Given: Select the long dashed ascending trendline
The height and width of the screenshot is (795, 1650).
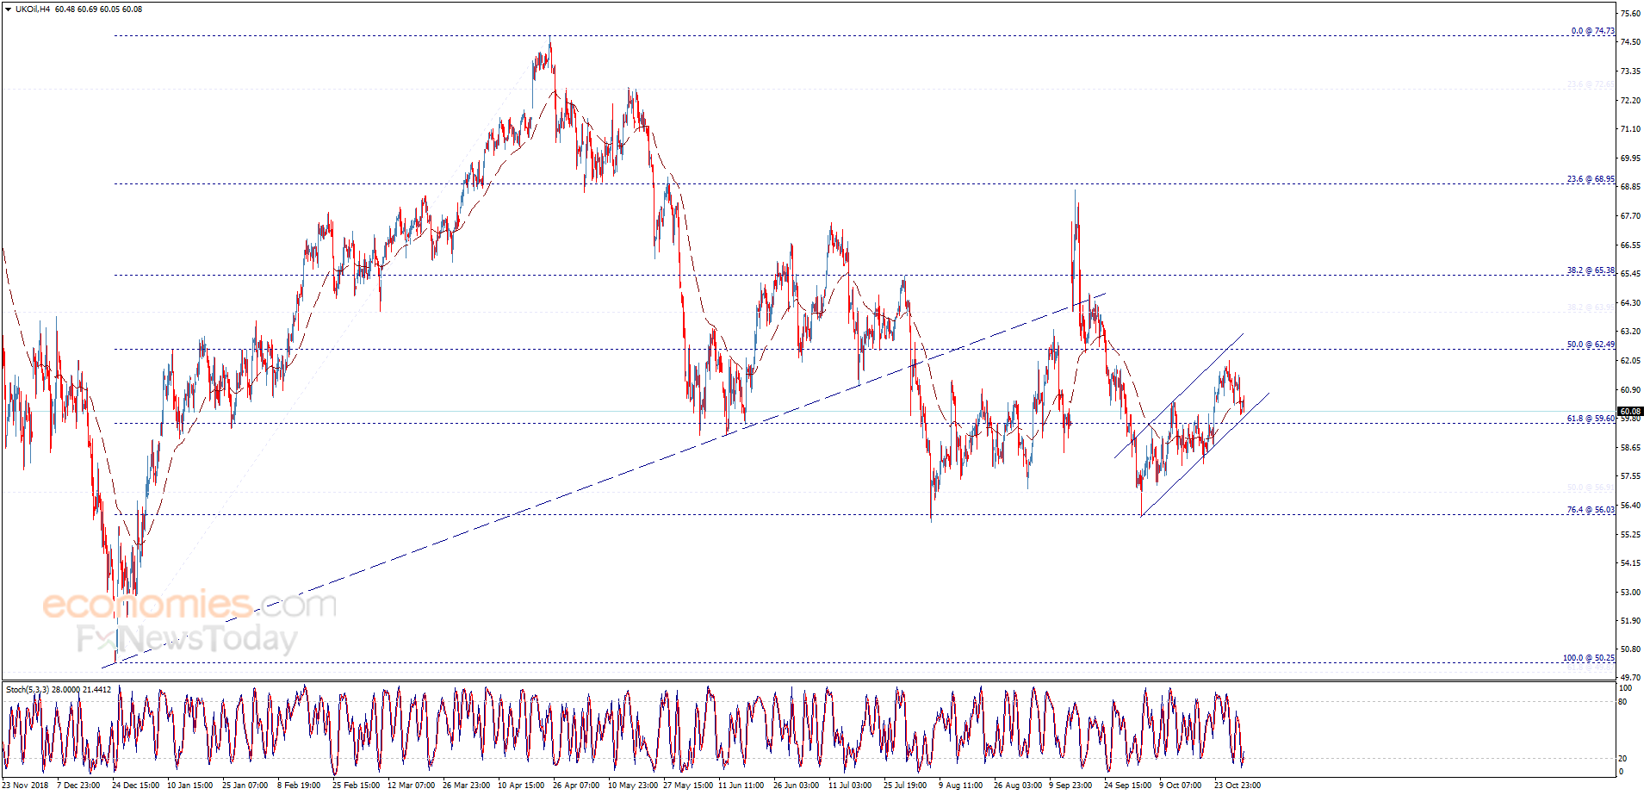Looking at the screenshot, I should [x=603, y=481].
